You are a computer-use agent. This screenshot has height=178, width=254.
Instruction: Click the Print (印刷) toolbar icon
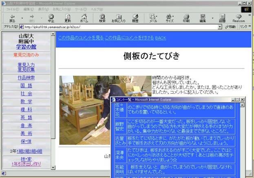[186, 18]
